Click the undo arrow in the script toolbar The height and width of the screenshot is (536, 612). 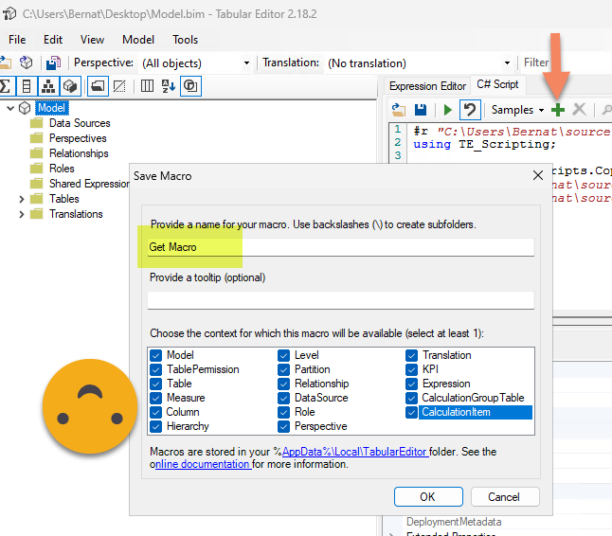(469, 110)
